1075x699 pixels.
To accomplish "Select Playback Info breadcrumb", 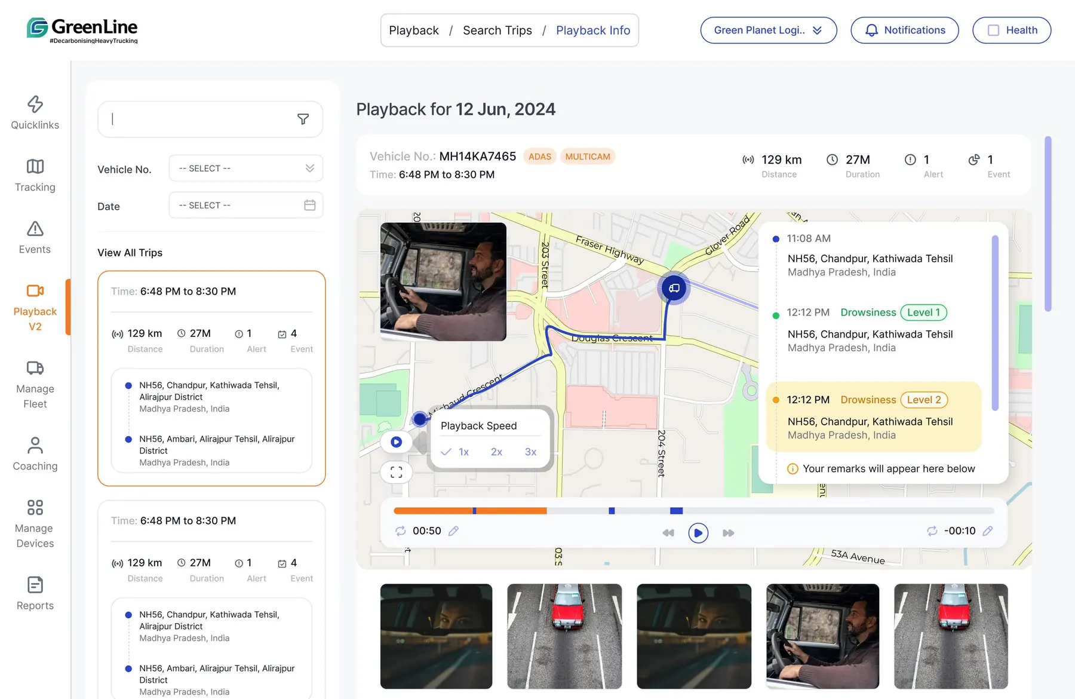I will click(593, 30).
